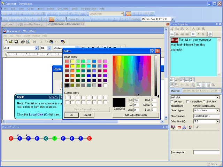Open the font size 10 dropdown
Viewport: 223px width, 167px height.
(x=49, y=48)
